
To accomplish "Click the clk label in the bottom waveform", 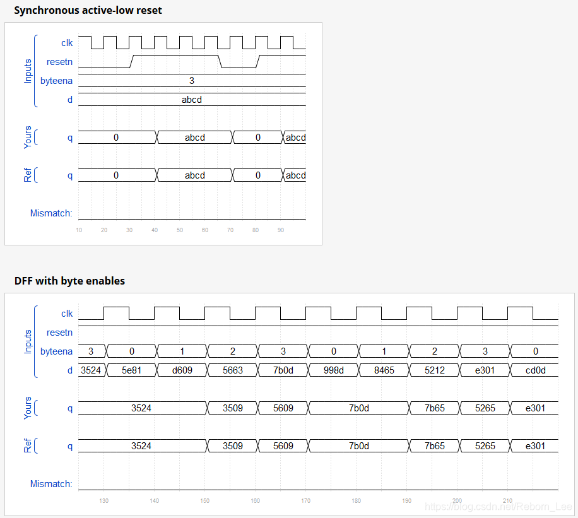I will pos(67,314).
